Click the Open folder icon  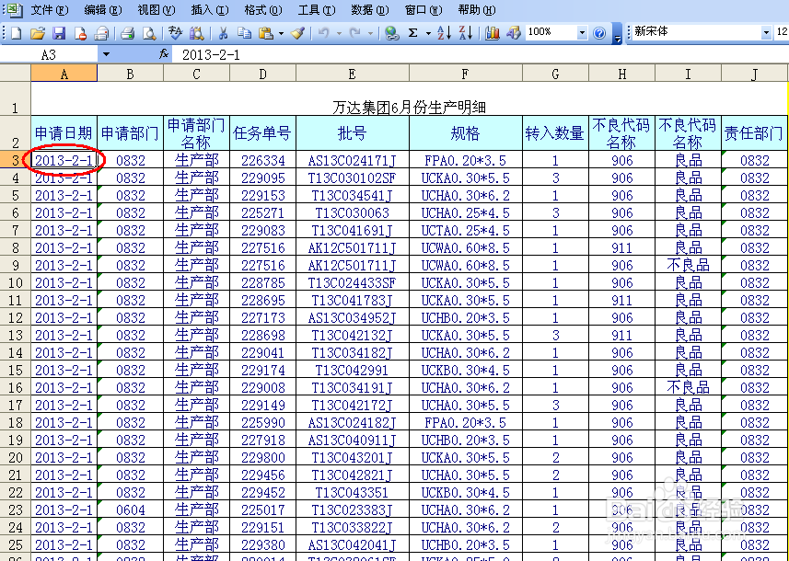pyautogui.click(x=37, y=33)
